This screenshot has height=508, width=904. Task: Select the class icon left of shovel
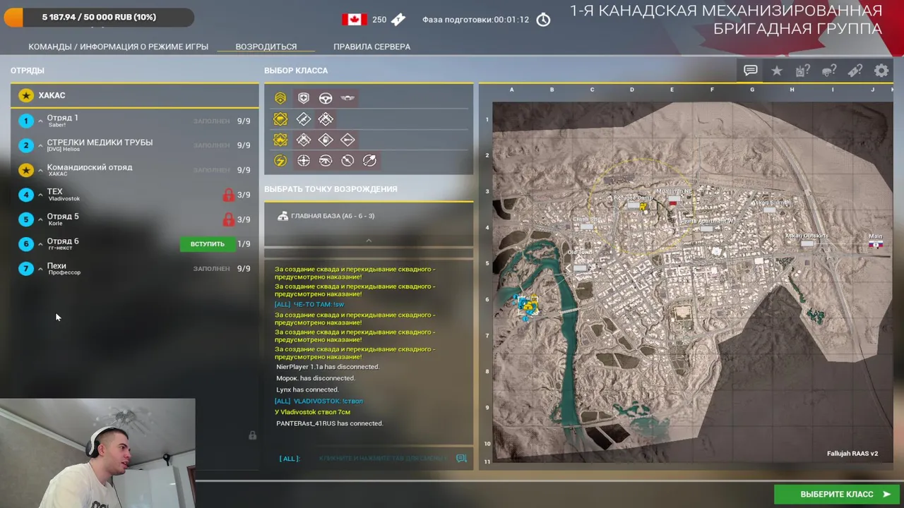(347, 161)
